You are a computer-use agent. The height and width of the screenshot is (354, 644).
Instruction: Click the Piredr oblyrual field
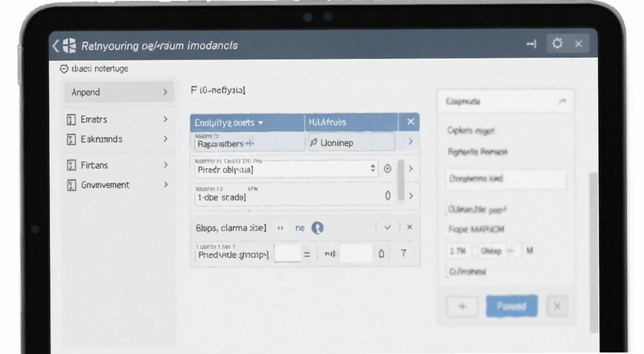[x=286, y=169]
